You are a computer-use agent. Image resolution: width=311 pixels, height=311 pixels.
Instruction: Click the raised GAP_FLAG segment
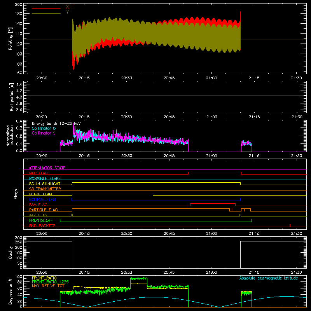(215, 172)
